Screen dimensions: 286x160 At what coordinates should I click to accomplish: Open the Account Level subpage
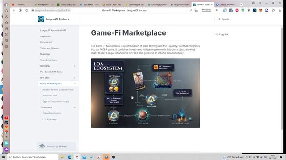(50, 96)
